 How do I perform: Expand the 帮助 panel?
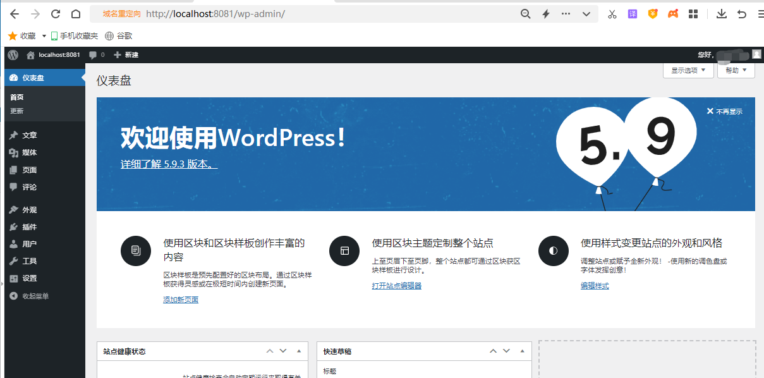735,70
